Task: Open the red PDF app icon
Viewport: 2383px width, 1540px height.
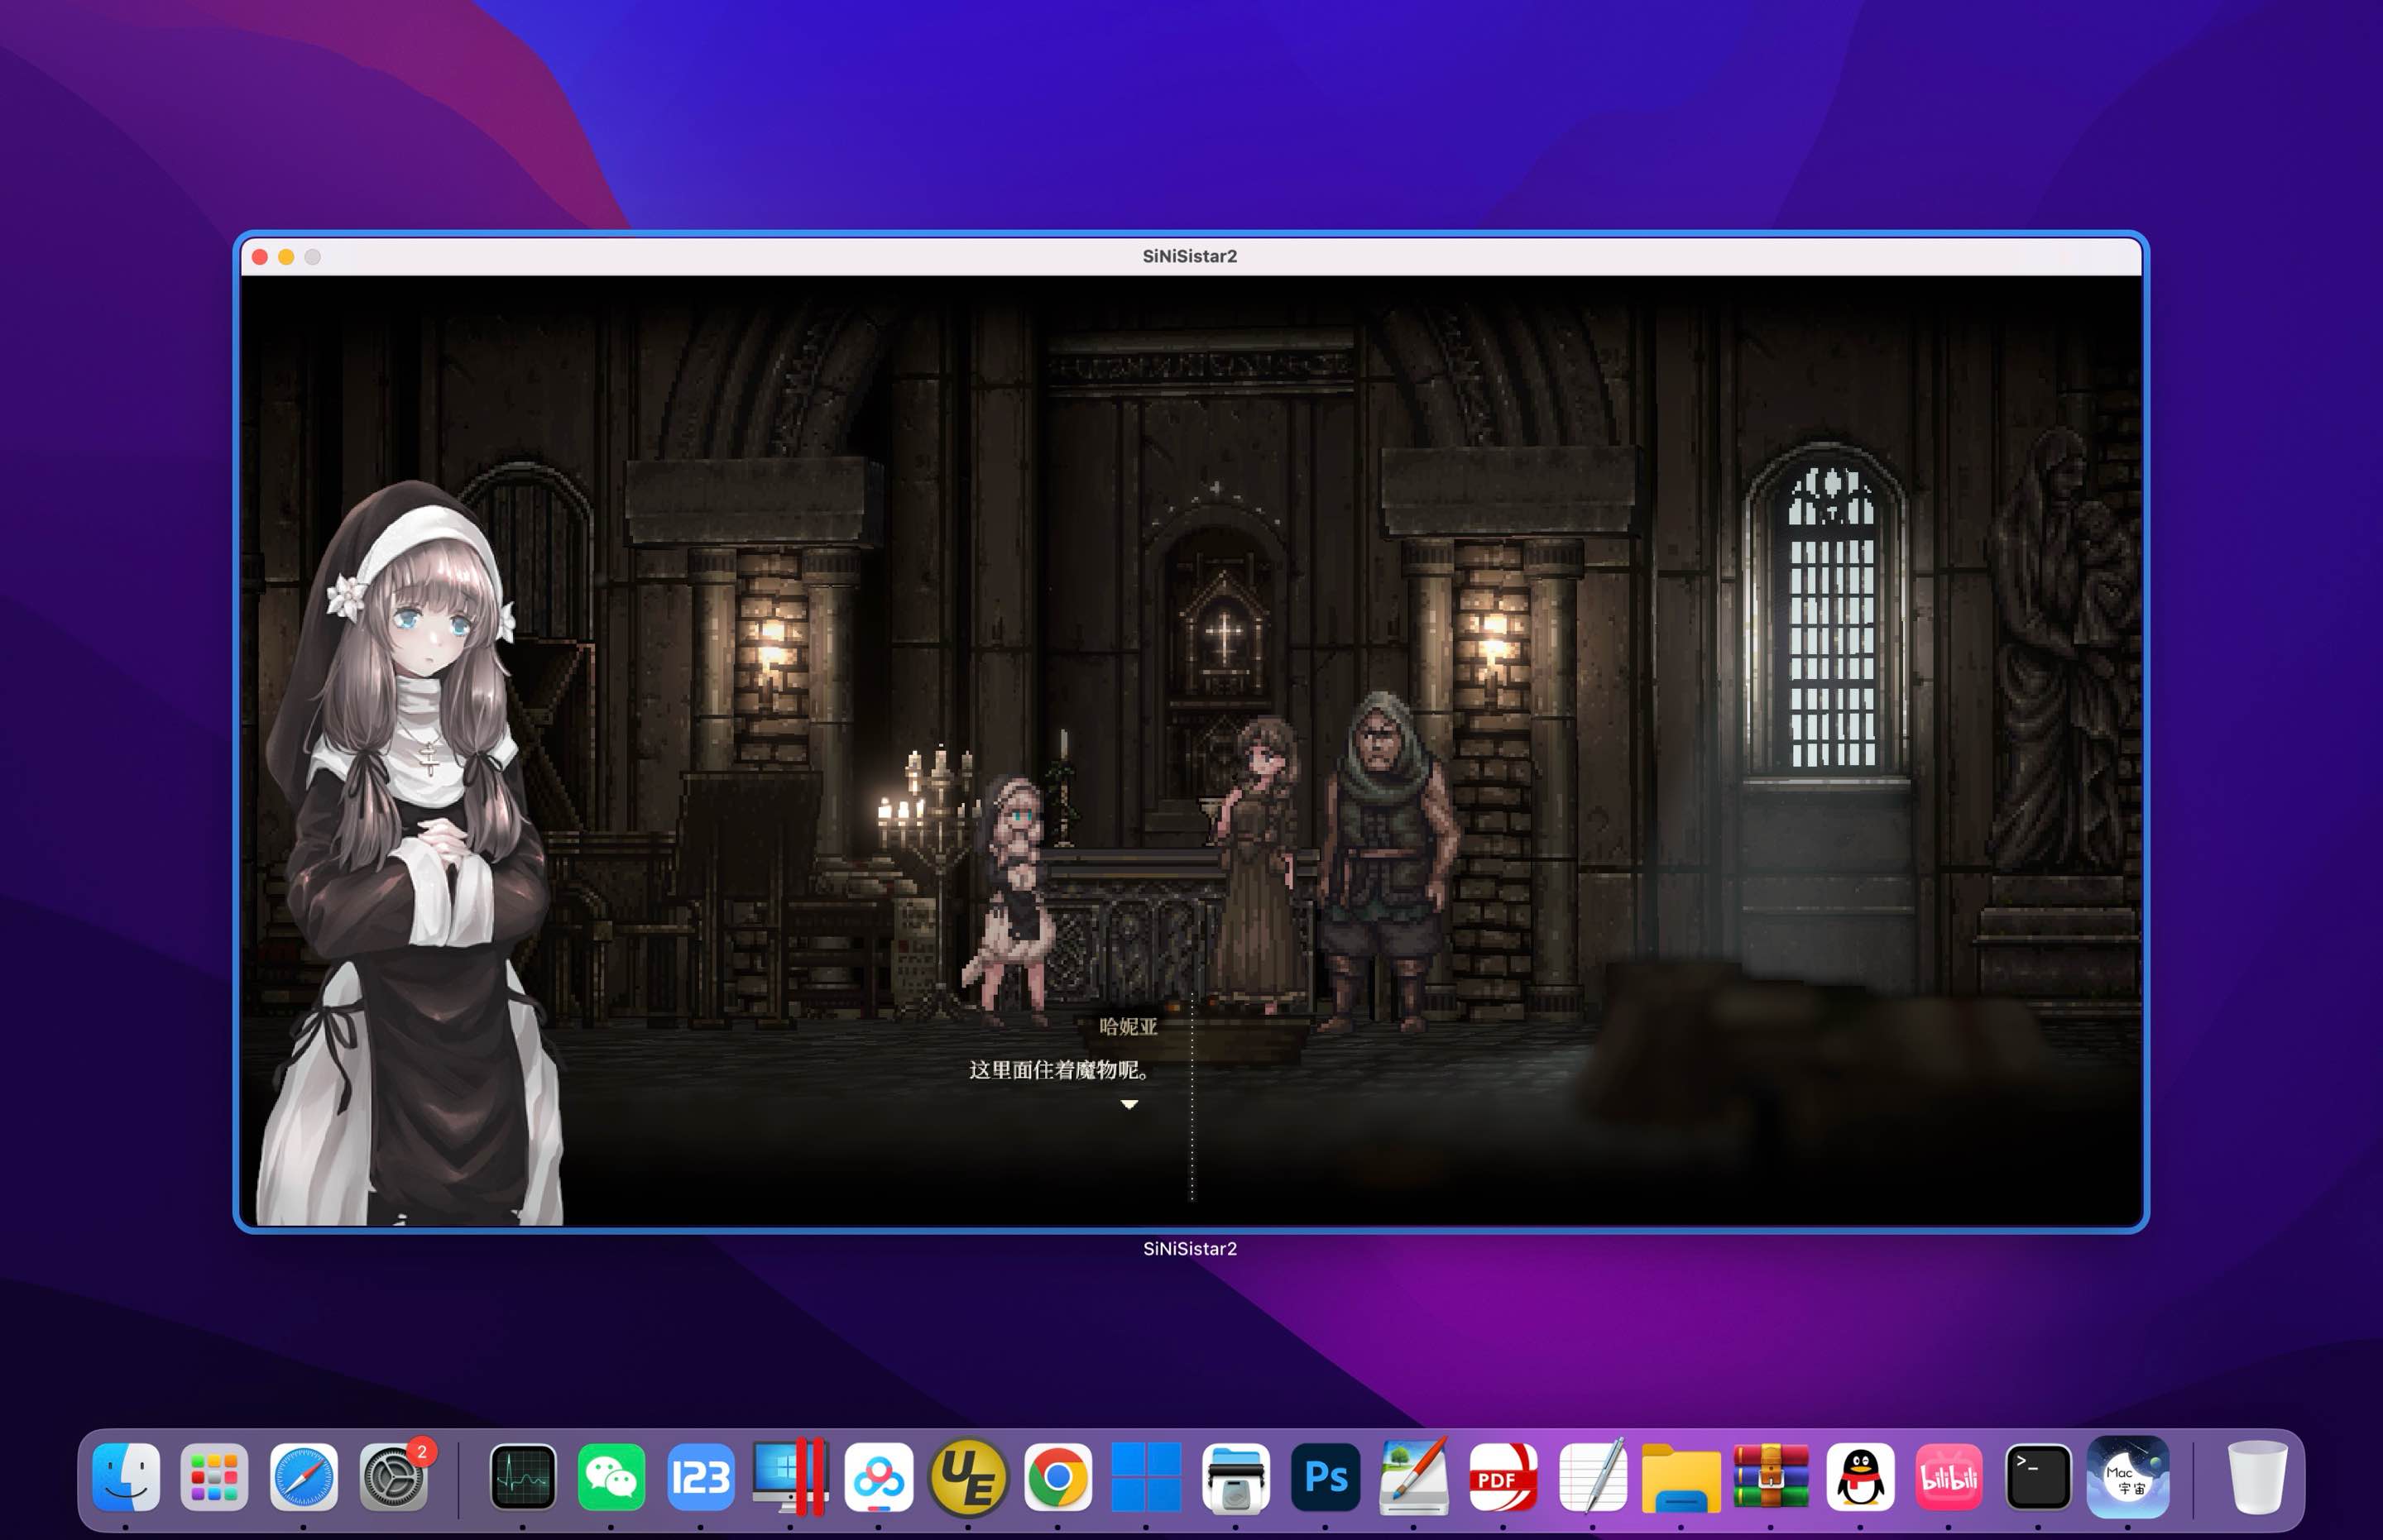Action: [1503, 1476]
